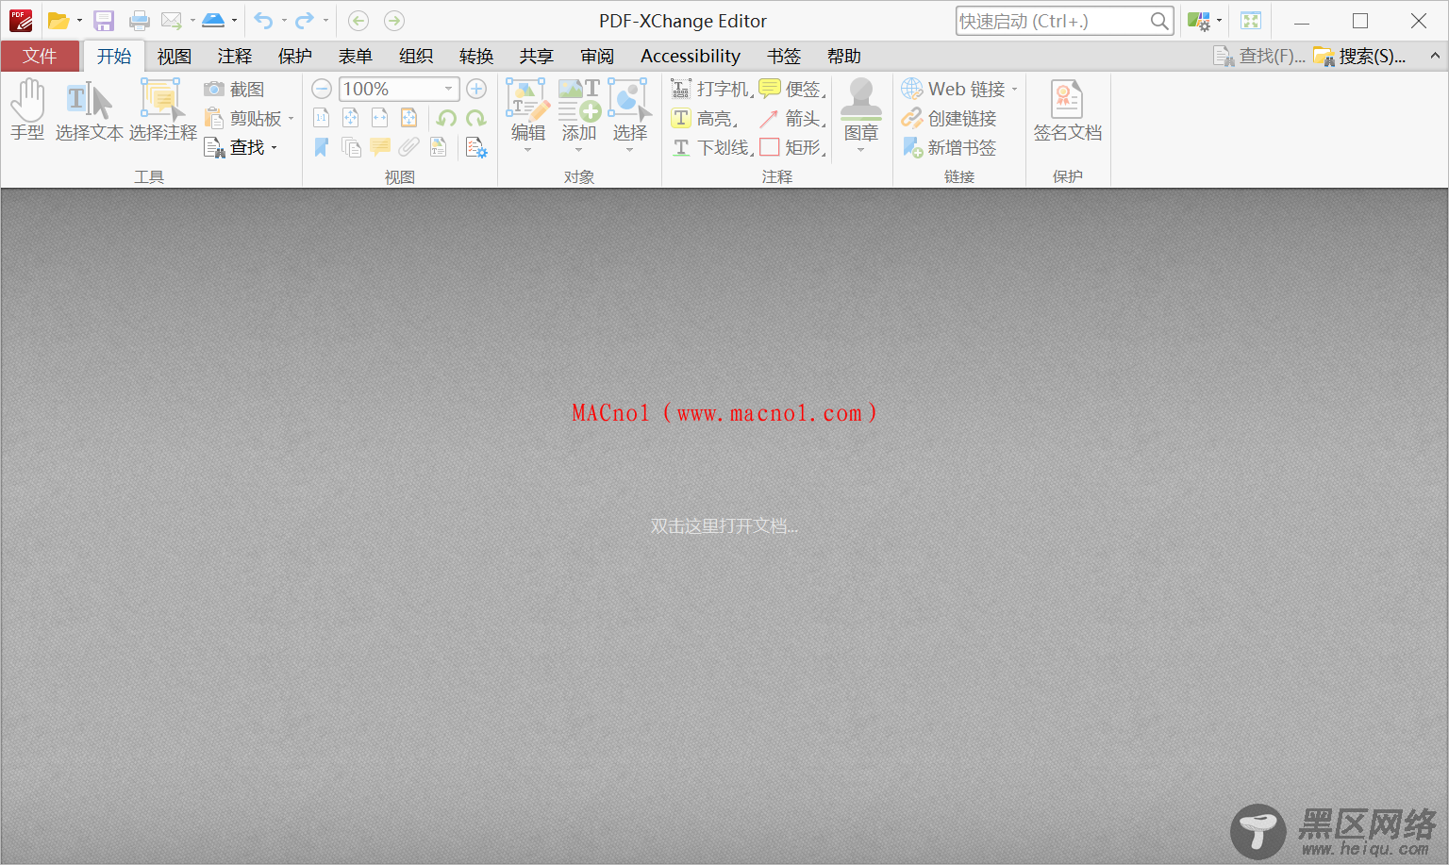Switch to the Forms (表单) tab

[356, 57]
